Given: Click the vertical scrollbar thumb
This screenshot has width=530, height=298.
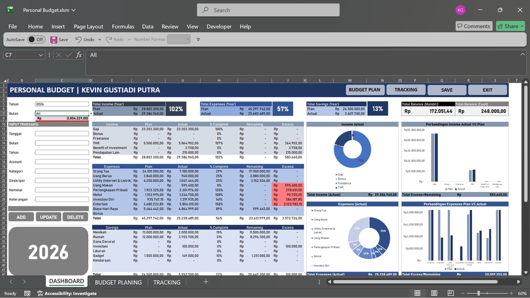Looking at the screenshot, I should point(526,143).
